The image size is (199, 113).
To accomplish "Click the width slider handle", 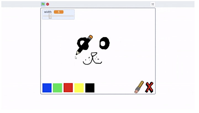I will point(50,16).
